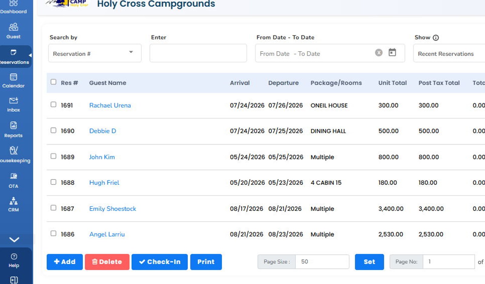Click the Check-In button
485x284 pixels.
[159, 262]
